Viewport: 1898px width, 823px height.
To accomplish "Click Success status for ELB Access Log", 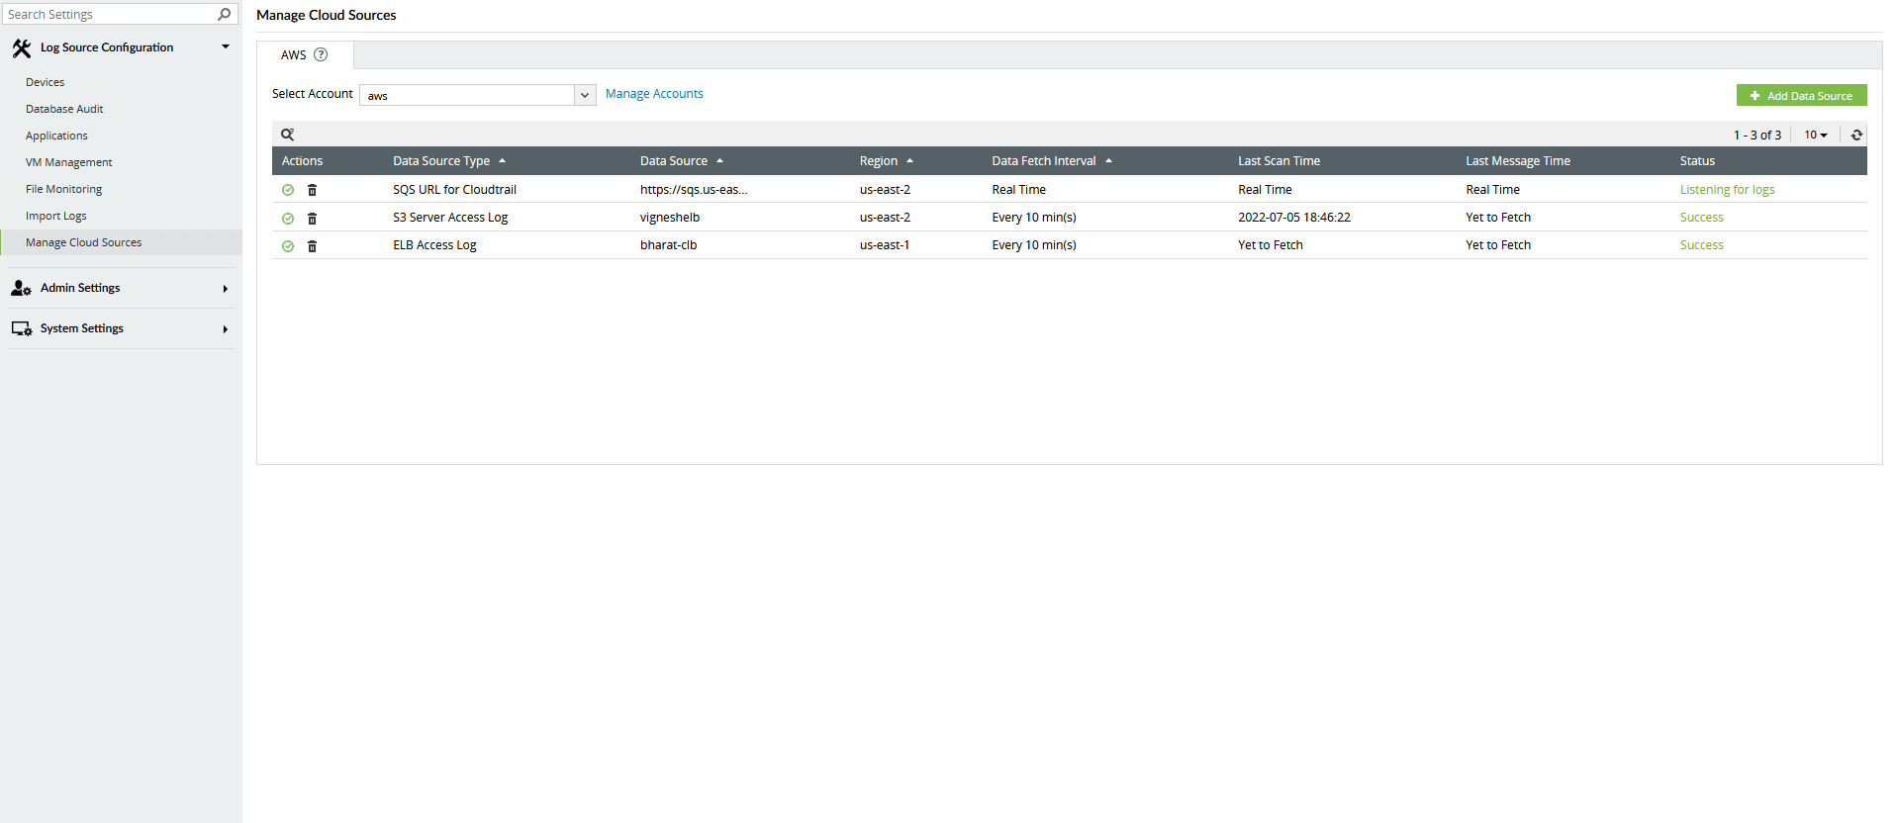I will point(1701,245).
